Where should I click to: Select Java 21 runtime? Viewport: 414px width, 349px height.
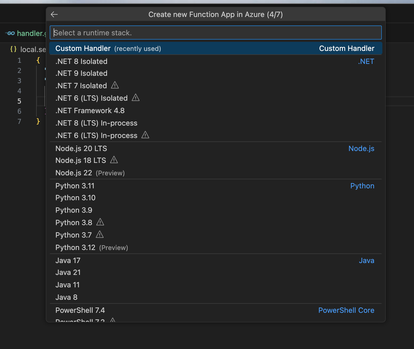click(x=216, y=272)
